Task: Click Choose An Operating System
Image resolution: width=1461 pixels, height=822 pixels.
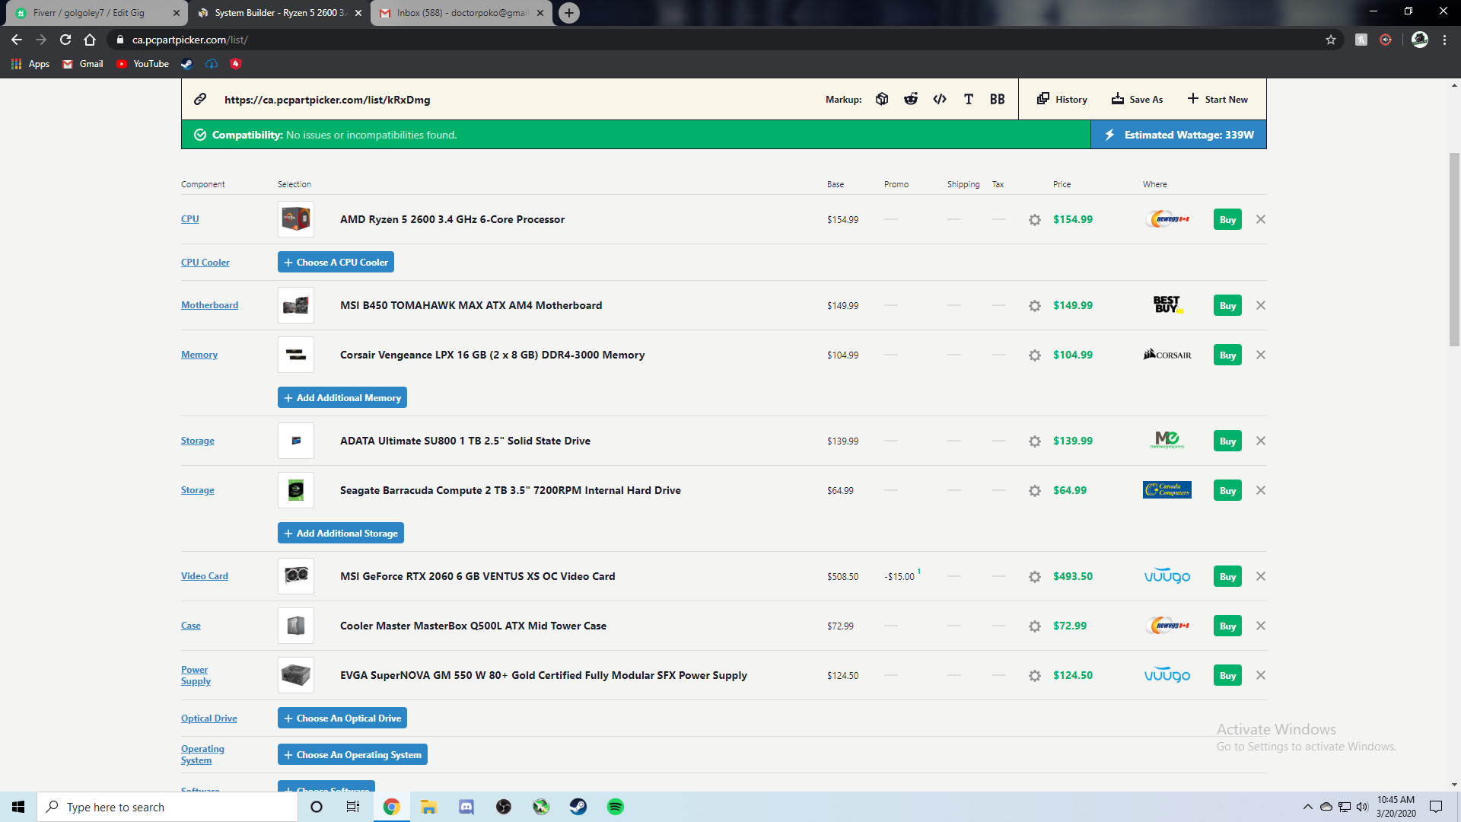Action: pos(352,754)
